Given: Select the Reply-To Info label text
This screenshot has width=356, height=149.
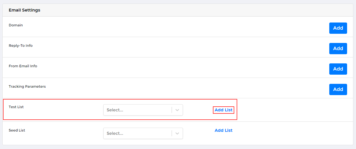Looking at the screenshot, I should 20,46.
